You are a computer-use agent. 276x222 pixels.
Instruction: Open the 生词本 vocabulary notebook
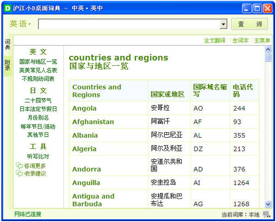[241, 41]
